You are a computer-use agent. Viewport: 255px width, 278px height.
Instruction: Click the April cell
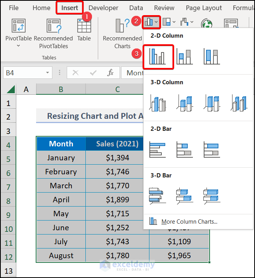(x=61, y=200)
